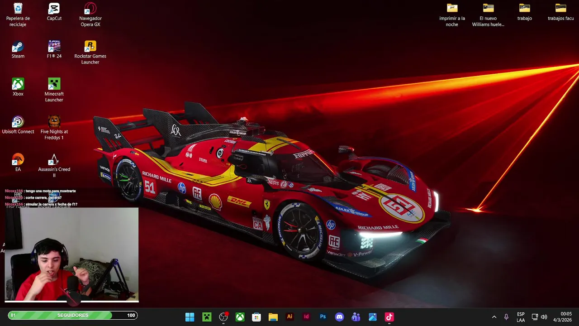Select the 'El nuevo Williams huele...' folder

pos(488,15)
